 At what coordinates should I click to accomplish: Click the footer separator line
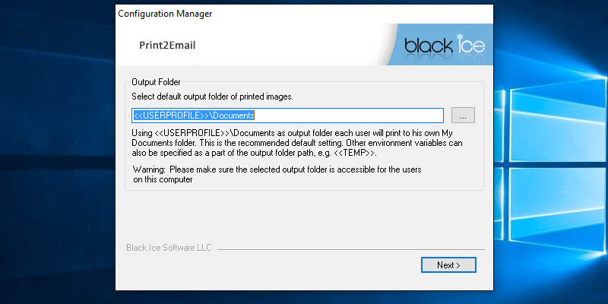pyautogui.click(x=350, y=248)
